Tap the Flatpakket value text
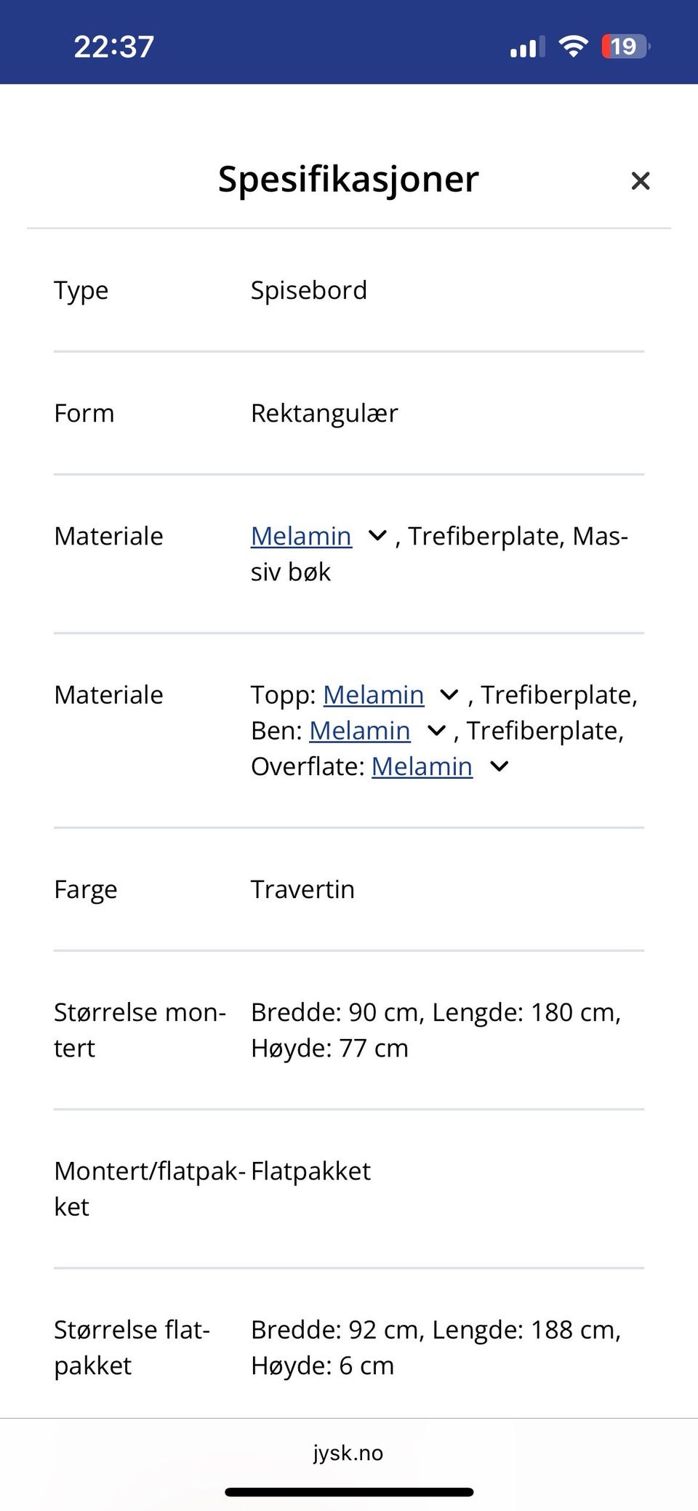 tap(310, 1171)
